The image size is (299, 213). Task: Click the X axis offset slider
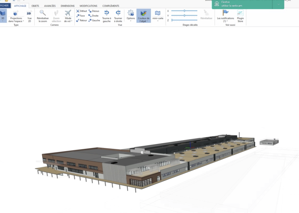click(x=184, y=11)
